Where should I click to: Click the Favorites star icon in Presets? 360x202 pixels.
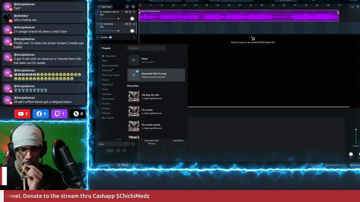coord(103,56)
